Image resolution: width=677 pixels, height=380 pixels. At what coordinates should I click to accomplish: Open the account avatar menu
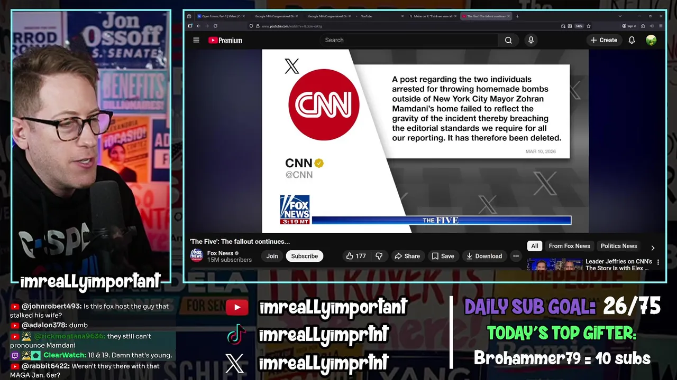(651, 40)
